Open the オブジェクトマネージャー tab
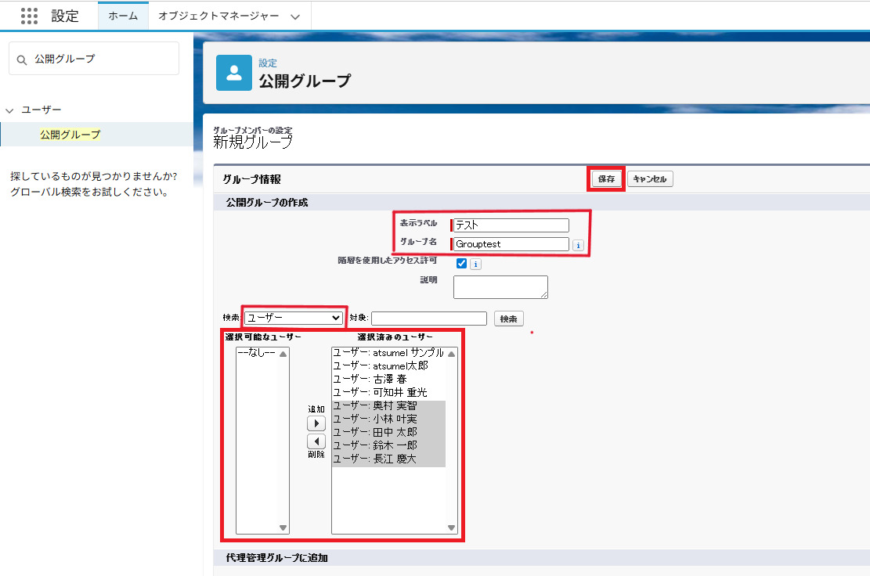Screen dimensions: 870x576 tap(218, 16)
